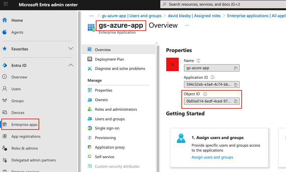Viewport: 286px width, 172px height.
Task: Collapse the Entra ID section
Action: [x=70, y=65]
